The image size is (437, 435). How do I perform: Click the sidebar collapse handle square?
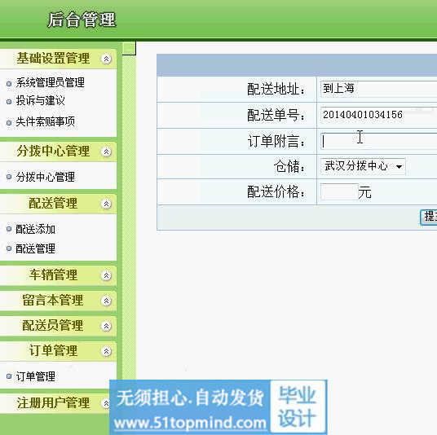click(x=129, y=48)
